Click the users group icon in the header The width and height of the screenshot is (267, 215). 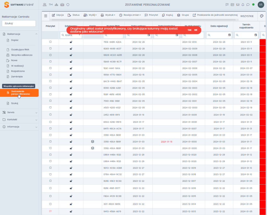[x=45, y=5]
